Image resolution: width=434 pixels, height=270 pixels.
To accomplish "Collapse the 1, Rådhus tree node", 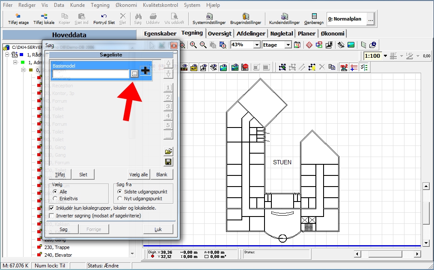I will [x=7, y=55].
